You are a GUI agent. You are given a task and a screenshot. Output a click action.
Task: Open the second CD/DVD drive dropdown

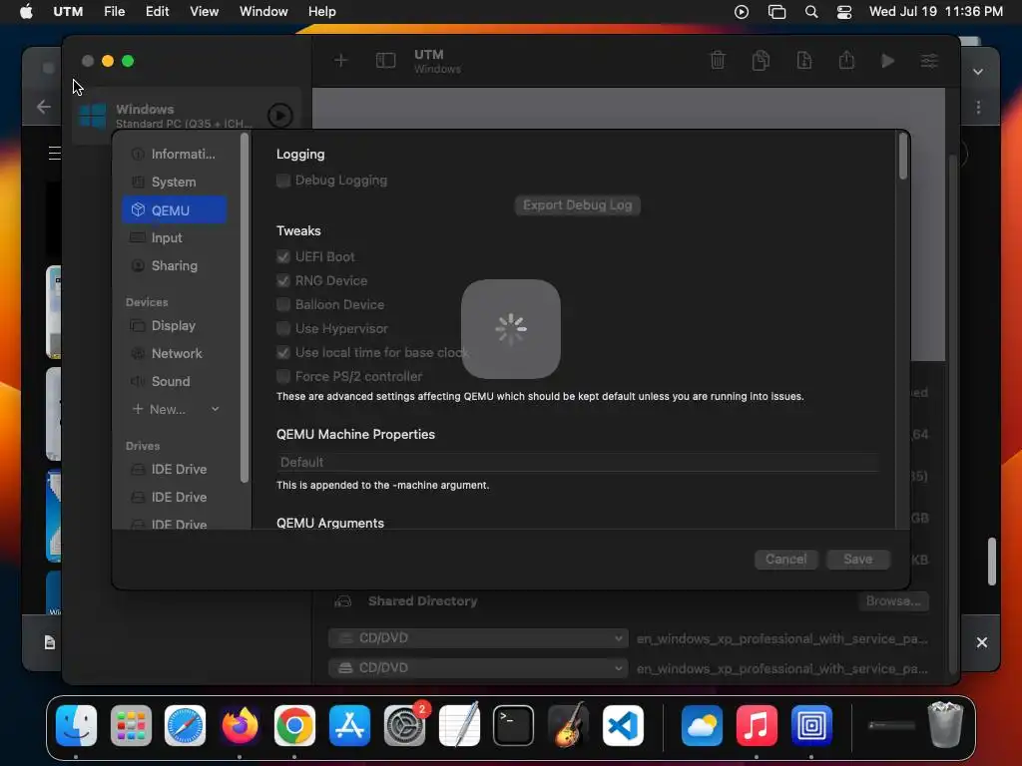[478, 668]
